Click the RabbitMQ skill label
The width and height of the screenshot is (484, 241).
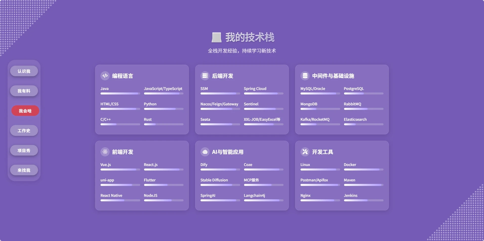point(352,104)
